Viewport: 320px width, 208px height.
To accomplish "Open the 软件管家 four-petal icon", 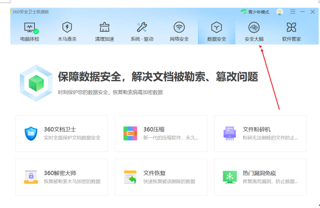I will pyautogui.click(x=291, y=27).
